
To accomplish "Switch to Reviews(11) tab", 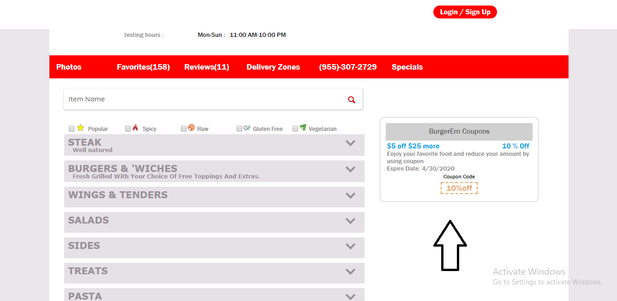I will 207,67.
